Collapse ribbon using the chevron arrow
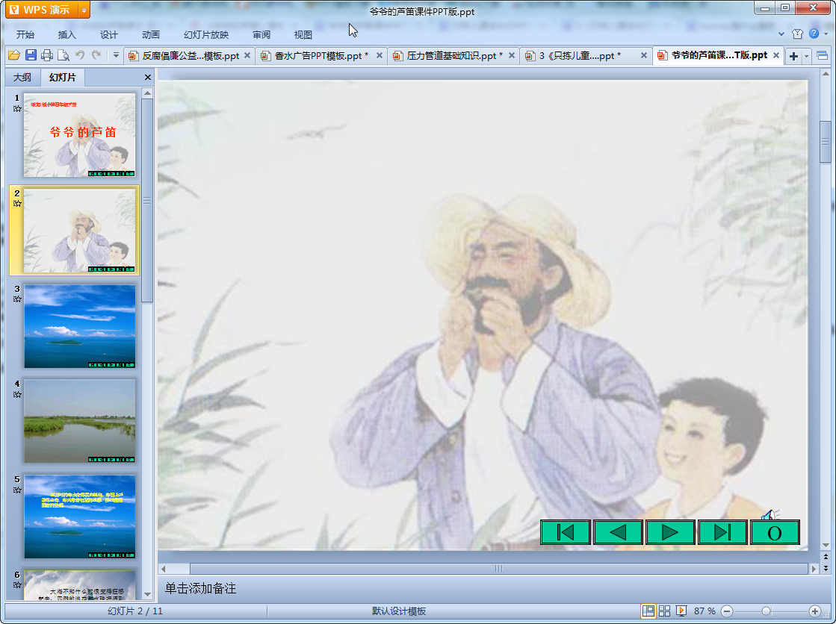 (x=781, y=34)
